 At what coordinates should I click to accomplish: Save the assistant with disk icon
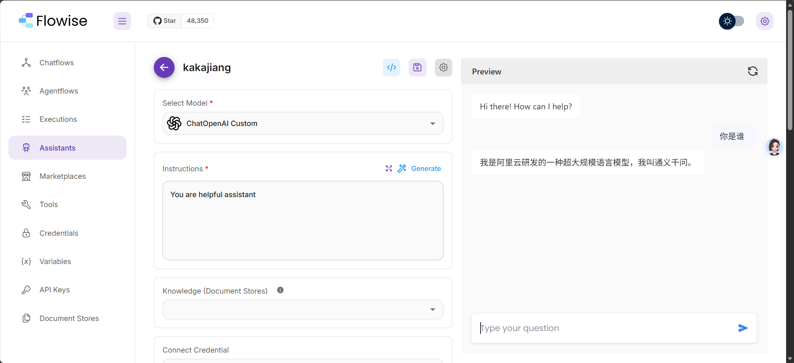click(x=417, y=67)
